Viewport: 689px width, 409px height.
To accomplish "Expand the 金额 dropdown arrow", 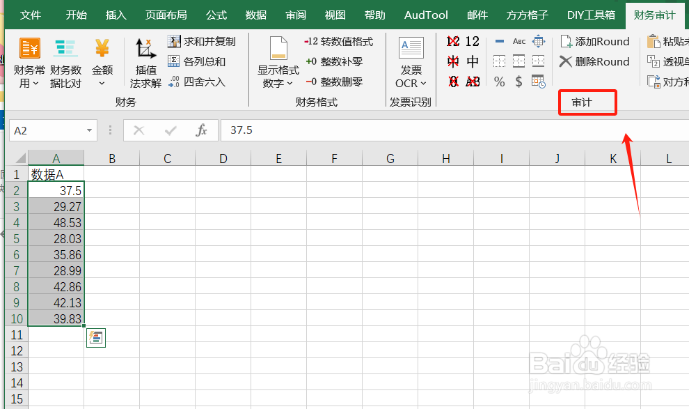I will [102, 83].
